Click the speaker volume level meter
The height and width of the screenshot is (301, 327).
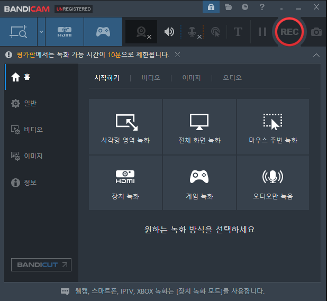[x=180, y=32]
